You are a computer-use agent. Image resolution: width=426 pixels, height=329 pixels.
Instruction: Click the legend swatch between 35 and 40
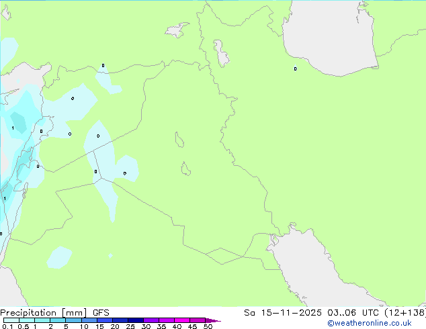167,320
